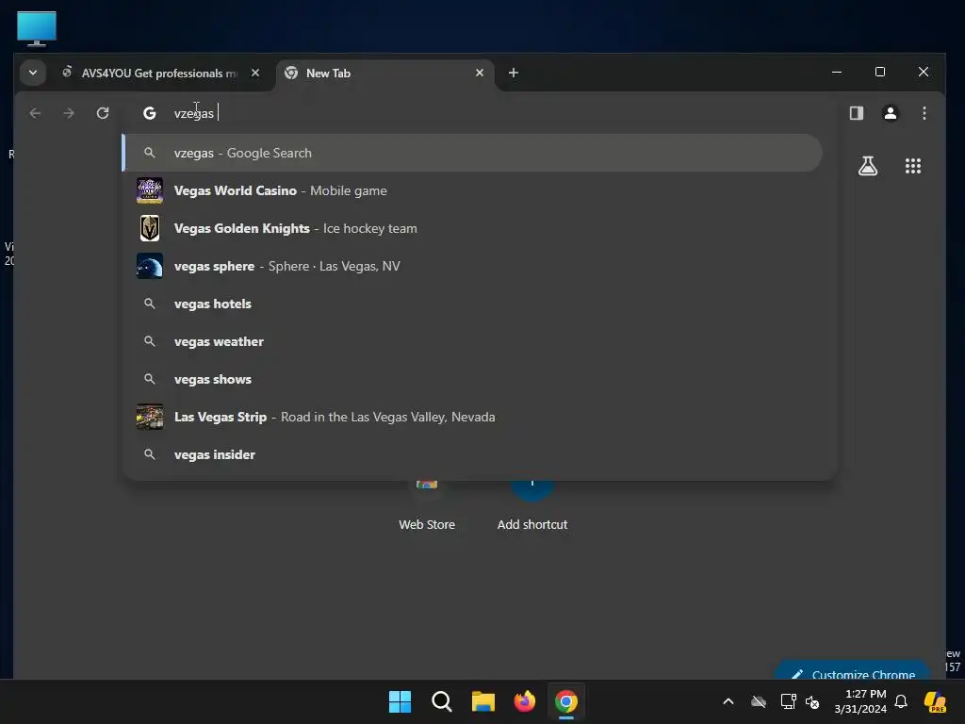The width and height of the screenshot is (965, 724).
Task: Click the Golden Knights logo thumbnail
Action: click(x=150, y=228)
